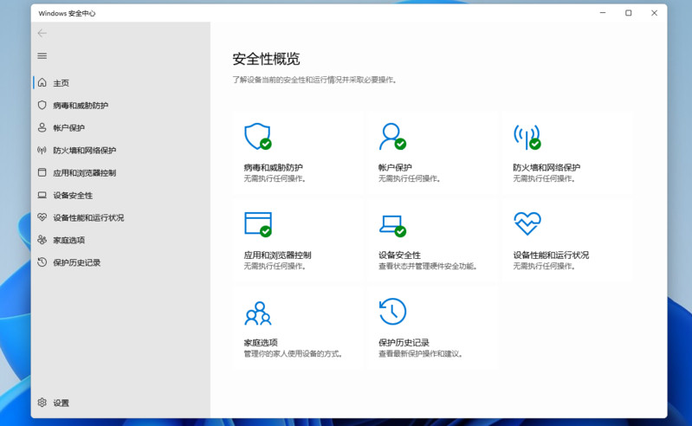Maximize the Windows 安全中心 window
The height and width of the screenshot is (426, 692).
click(x=628, y=13)
